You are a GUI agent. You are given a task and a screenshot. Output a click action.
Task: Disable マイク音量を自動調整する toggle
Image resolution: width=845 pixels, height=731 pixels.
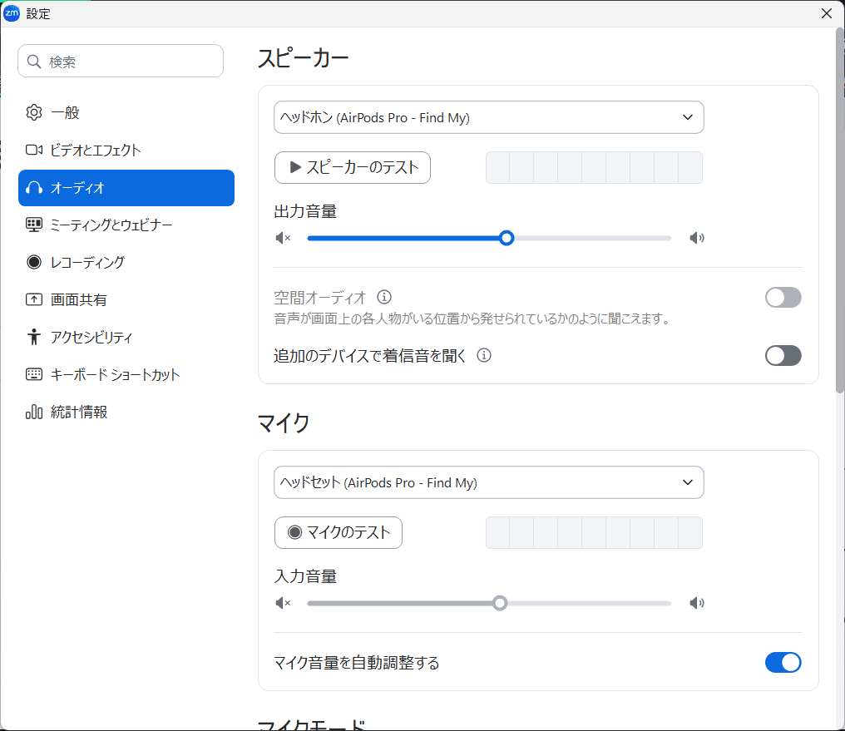pos(783,663)
